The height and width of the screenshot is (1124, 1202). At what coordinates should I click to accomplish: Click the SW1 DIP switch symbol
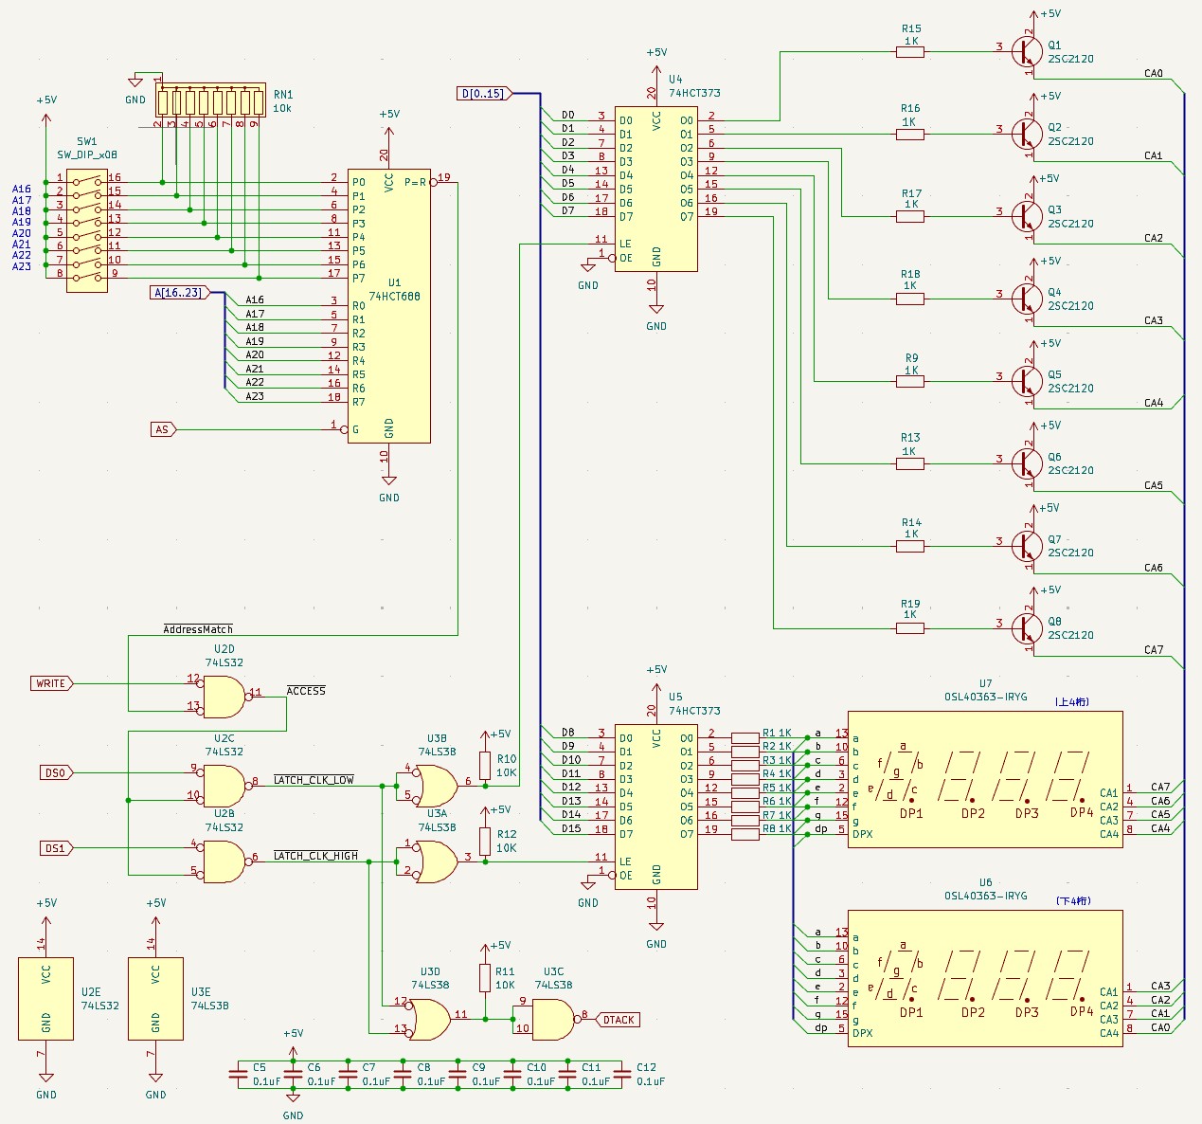tap(86, 226)
